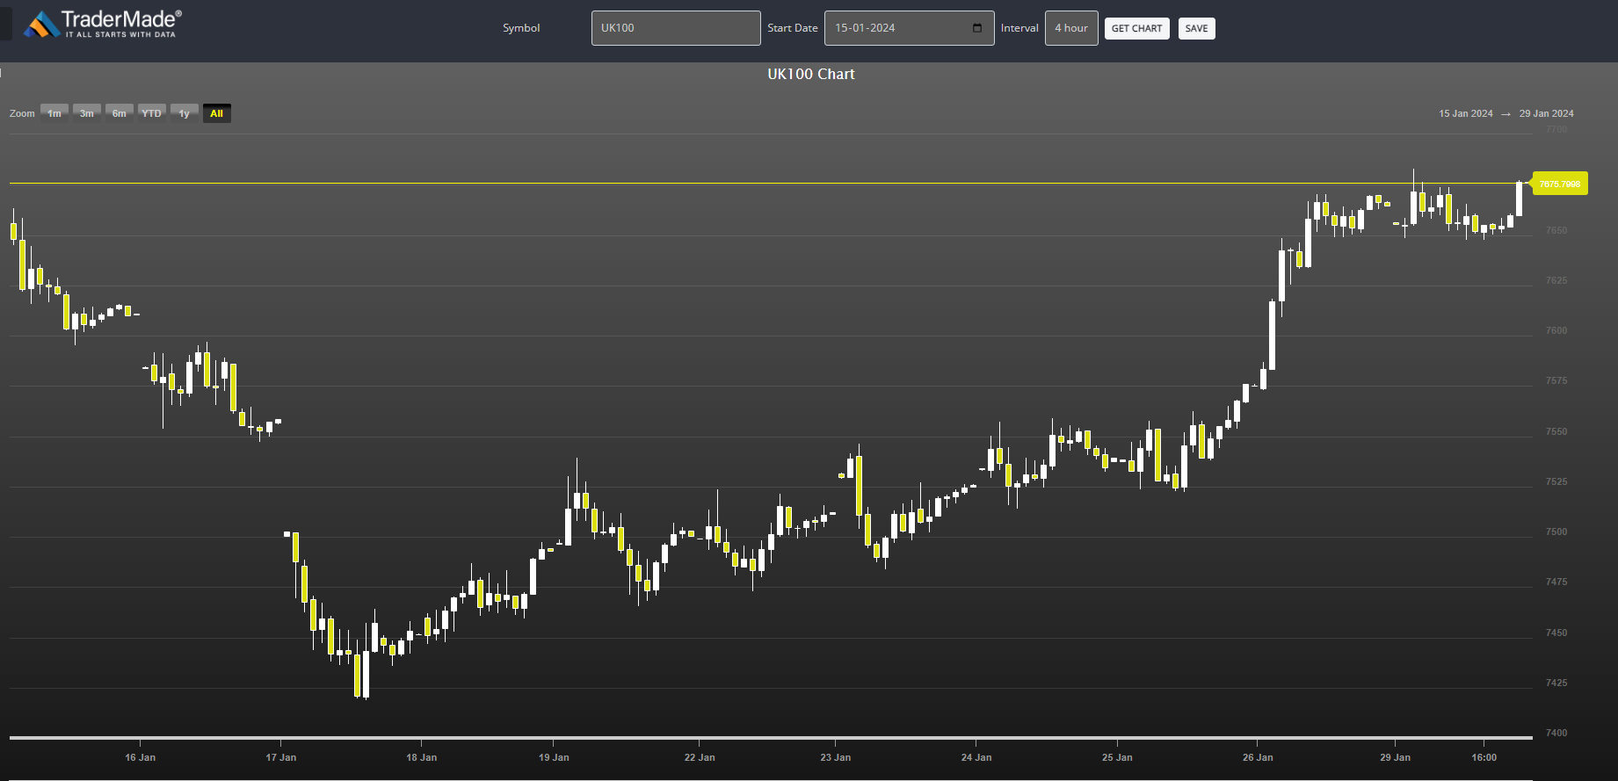Click the GET CHART button
Screen dimensions: 1618x781
(x=1136, y=28)
